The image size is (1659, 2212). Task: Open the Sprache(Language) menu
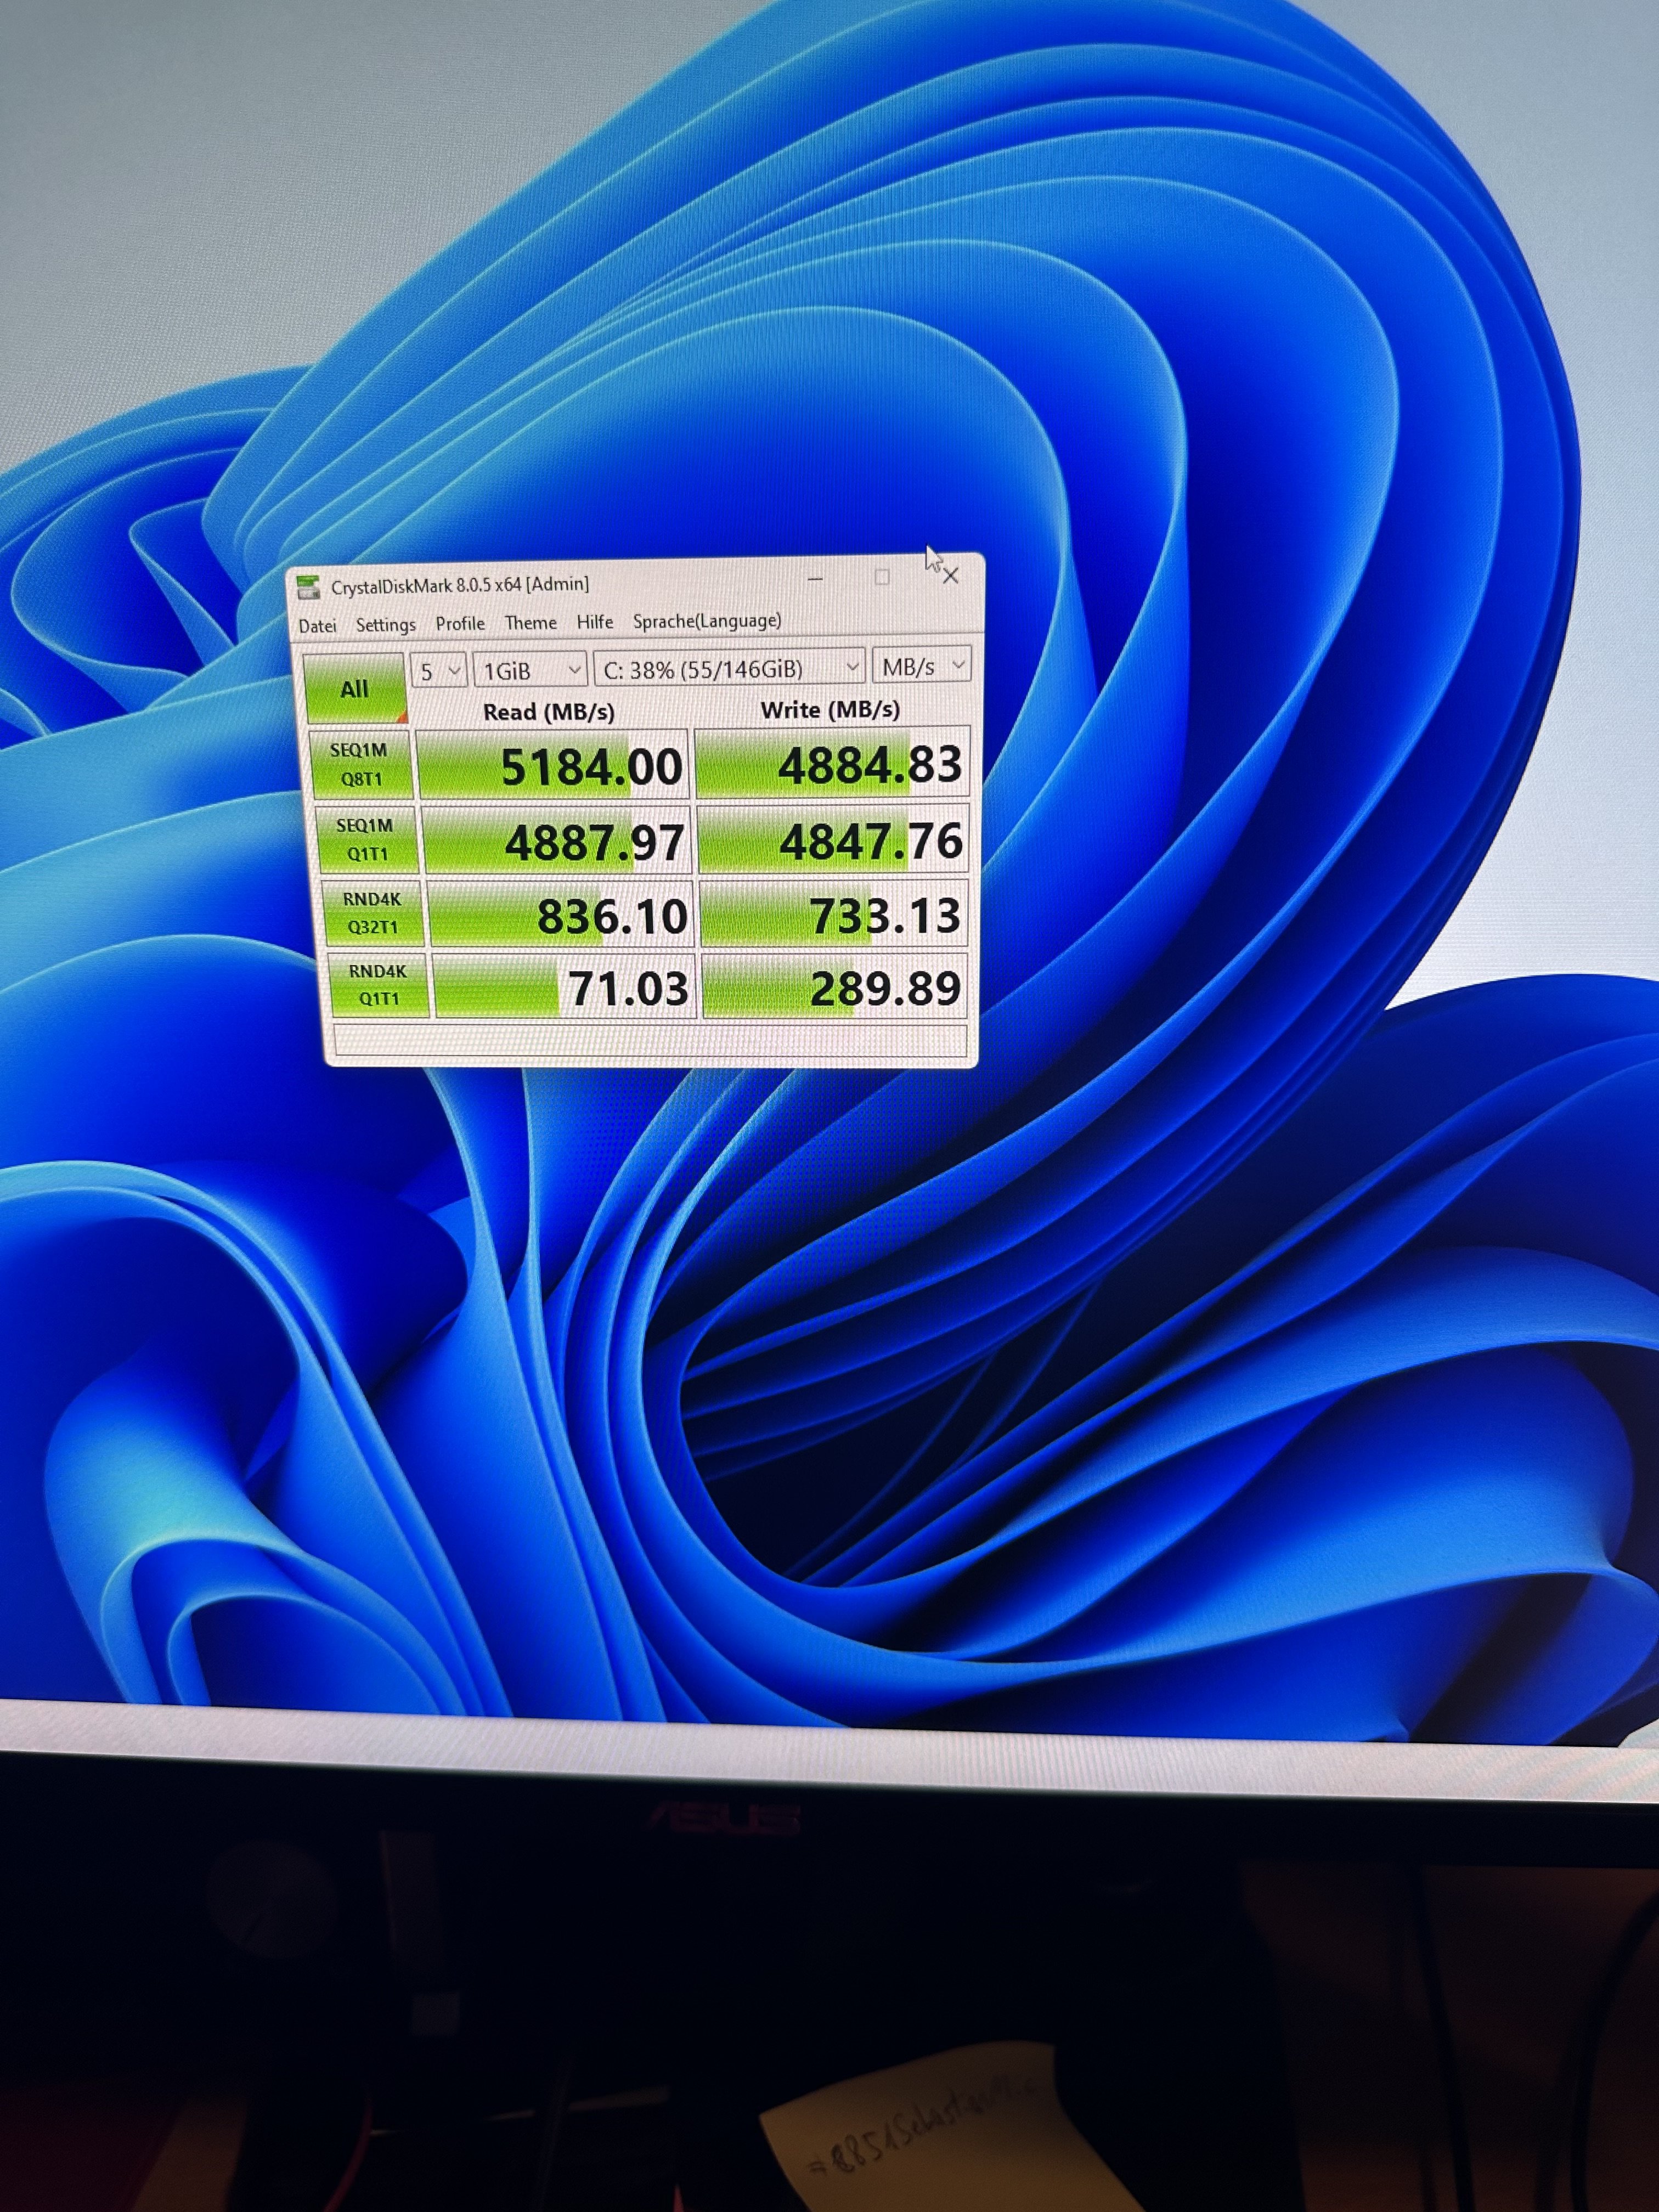[x=707, y=621]
